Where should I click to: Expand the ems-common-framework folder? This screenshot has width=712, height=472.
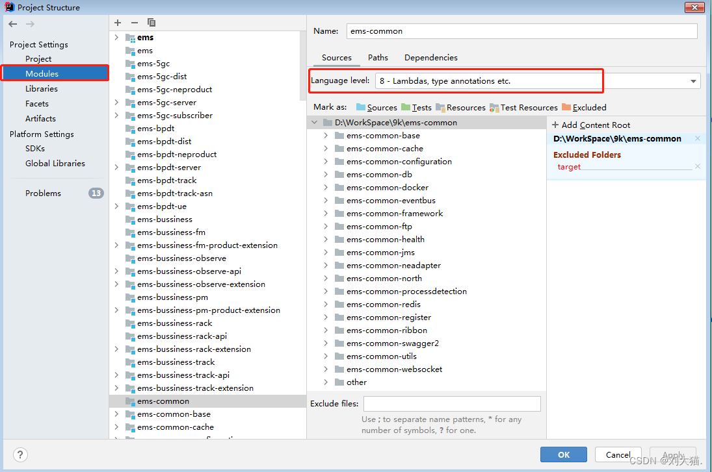(326, 213)
